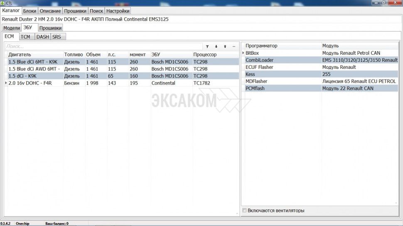Image resolution: width=403 pixels, height=226 pixels.
Task: Open the SRS tab
Action: 57,36
